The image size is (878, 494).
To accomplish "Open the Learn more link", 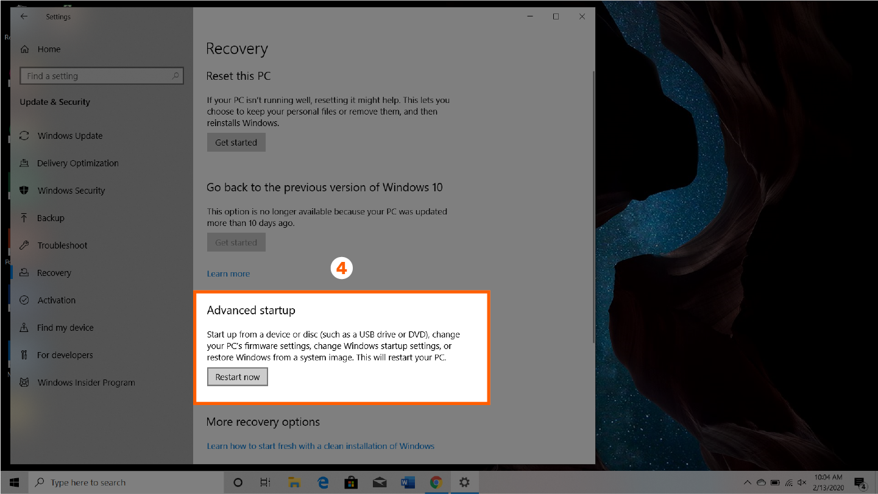I will pyautogui.click(x=228, y=273).
